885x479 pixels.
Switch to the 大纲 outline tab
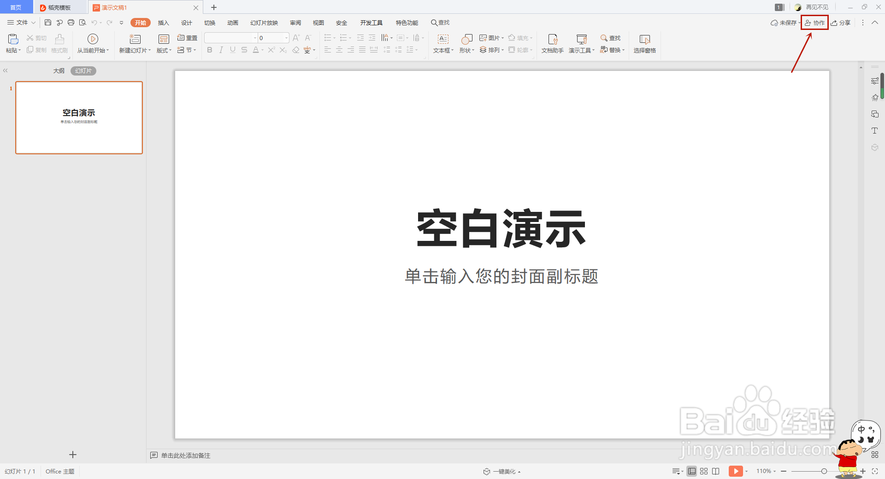59,70
